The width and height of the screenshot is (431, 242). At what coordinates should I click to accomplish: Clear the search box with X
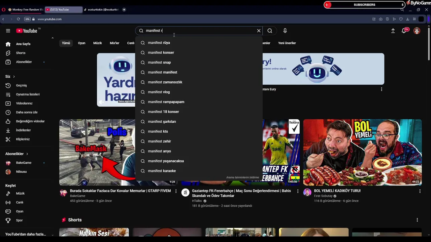(x=259, y=31)
